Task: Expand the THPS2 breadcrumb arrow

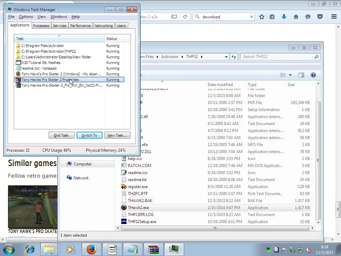Action: 202,57
